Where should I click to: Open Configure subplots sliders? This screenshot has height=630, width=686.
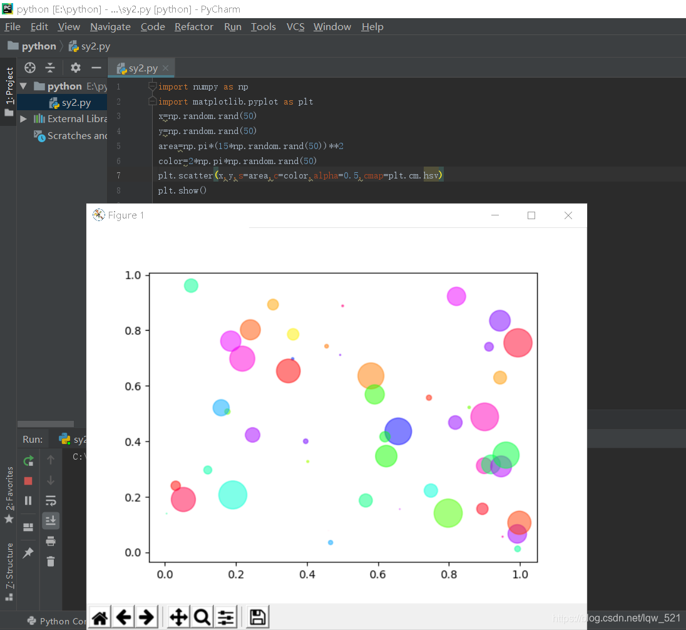226,617
